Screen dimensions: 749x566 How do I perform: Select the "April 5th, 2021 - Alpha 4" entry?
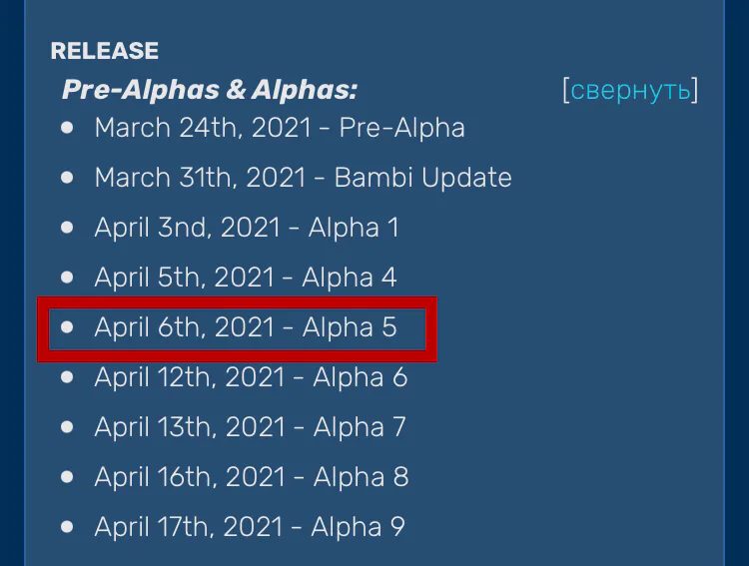[247, 278]
